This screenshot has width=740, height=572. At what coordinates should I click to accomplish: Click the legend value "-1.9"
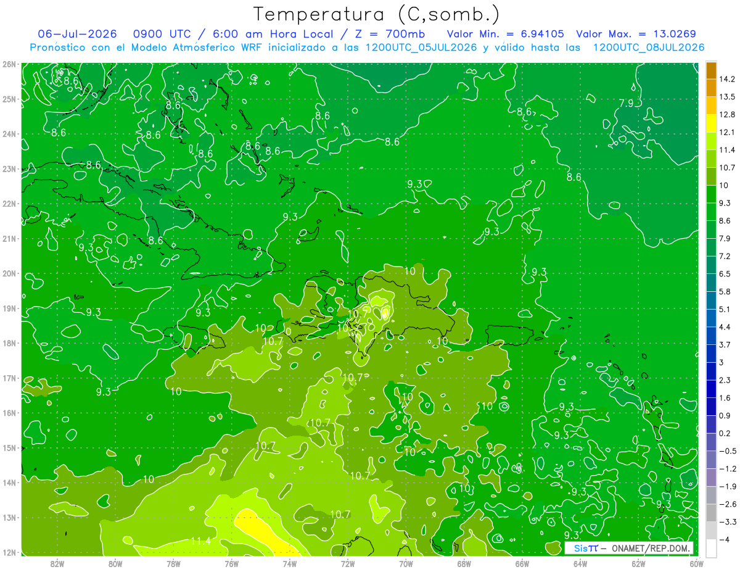point(727,486)
